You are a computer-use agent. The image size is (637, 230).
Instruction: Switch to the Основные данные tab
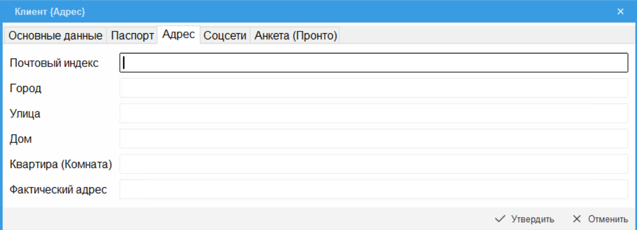pyautogui.click(x=56, y=35)
